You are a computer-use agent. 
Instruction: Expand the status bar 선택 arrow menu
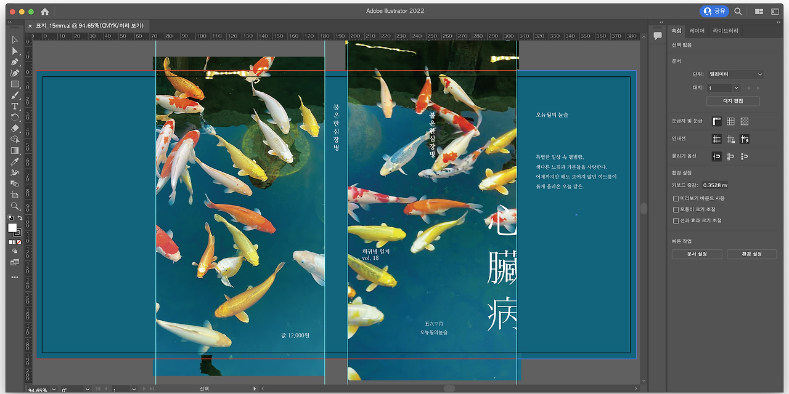click(255, 389)
